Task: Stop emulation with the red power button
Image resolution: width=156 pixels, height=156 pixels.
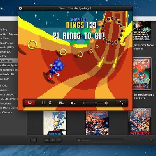Action: [x=30, y=103]
